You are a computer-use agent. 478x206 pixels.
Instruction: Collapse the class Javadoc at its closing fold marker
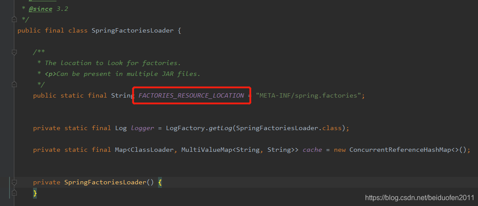tap(14, 20)
